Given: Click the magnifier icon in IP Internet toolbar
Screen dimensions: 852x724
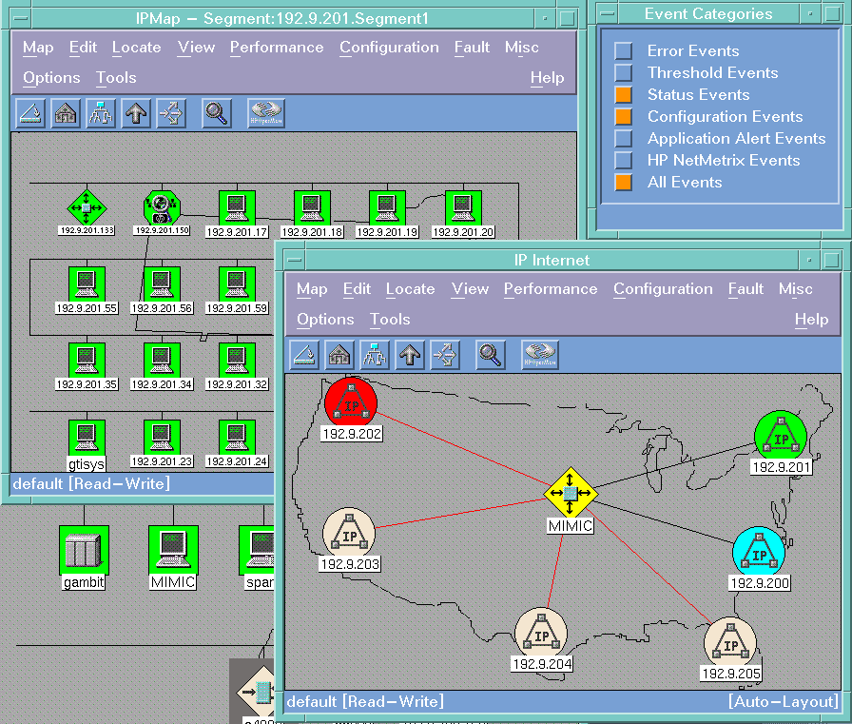Looking at the screenshot, I should 490,355.
